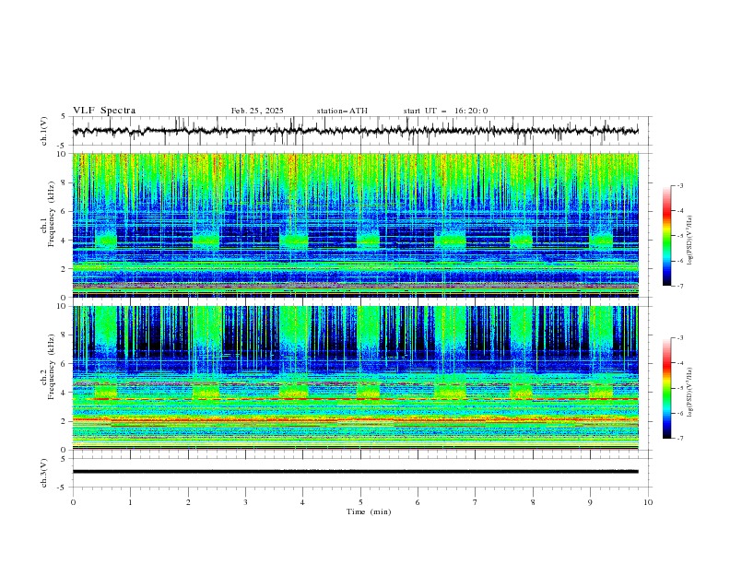Click time axis tick label '10'

(648, 502)
